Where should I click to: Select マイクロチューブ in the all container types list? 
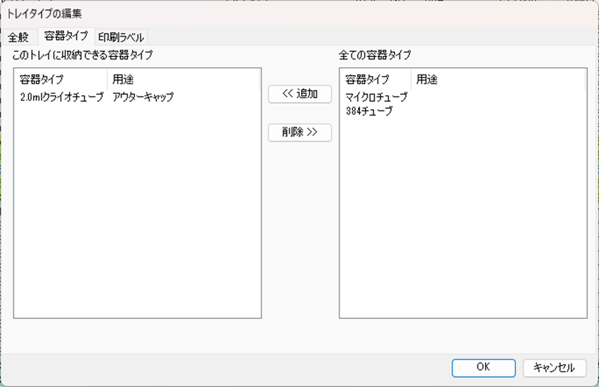tap(377, 97)
